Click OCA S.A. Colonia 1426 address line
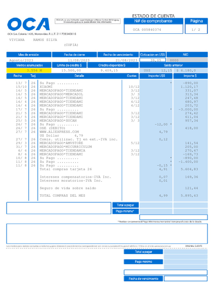215x287 pixels. (x=42, y=34)
